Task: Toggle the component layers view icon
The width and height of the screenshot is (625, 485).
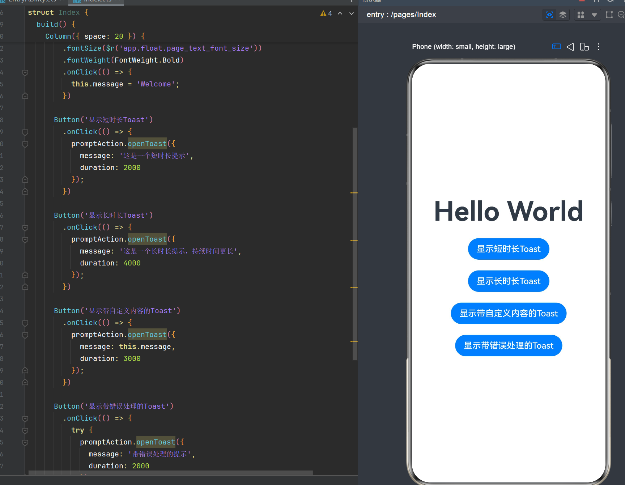Action: (x=563, y=15)
